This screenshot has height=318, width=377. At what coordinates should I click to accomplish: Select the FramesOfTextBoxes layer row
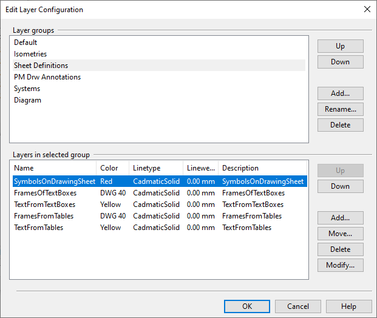click(x=46, y=193)
